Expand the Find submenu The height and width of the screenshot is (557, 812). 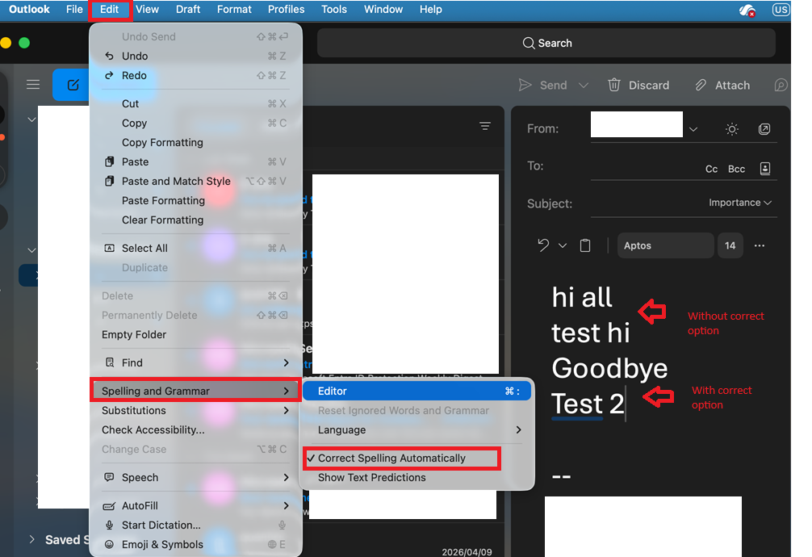(195, 362)
